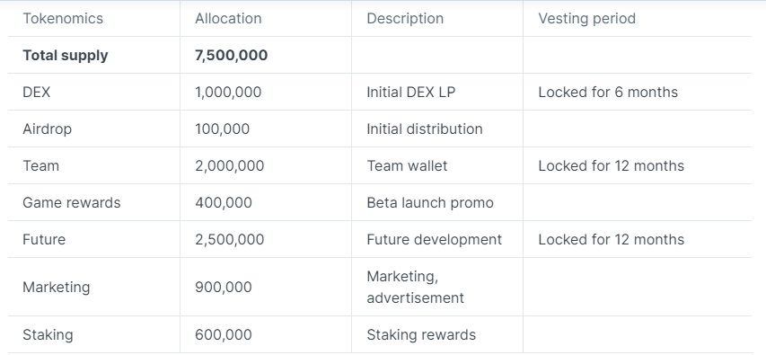
Task: Select the 7,500,000 allocation value
Action: pos(231,55)
